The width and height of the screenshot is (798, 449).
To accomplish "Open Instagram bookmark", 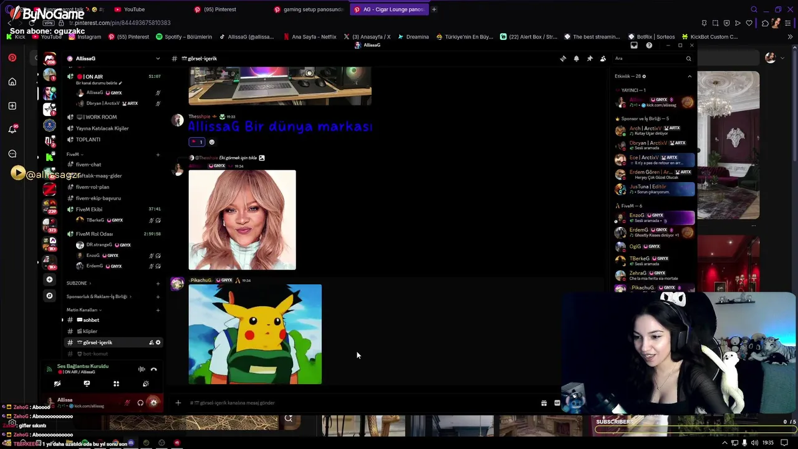I will pyautogui.click(x=85, y=37).
